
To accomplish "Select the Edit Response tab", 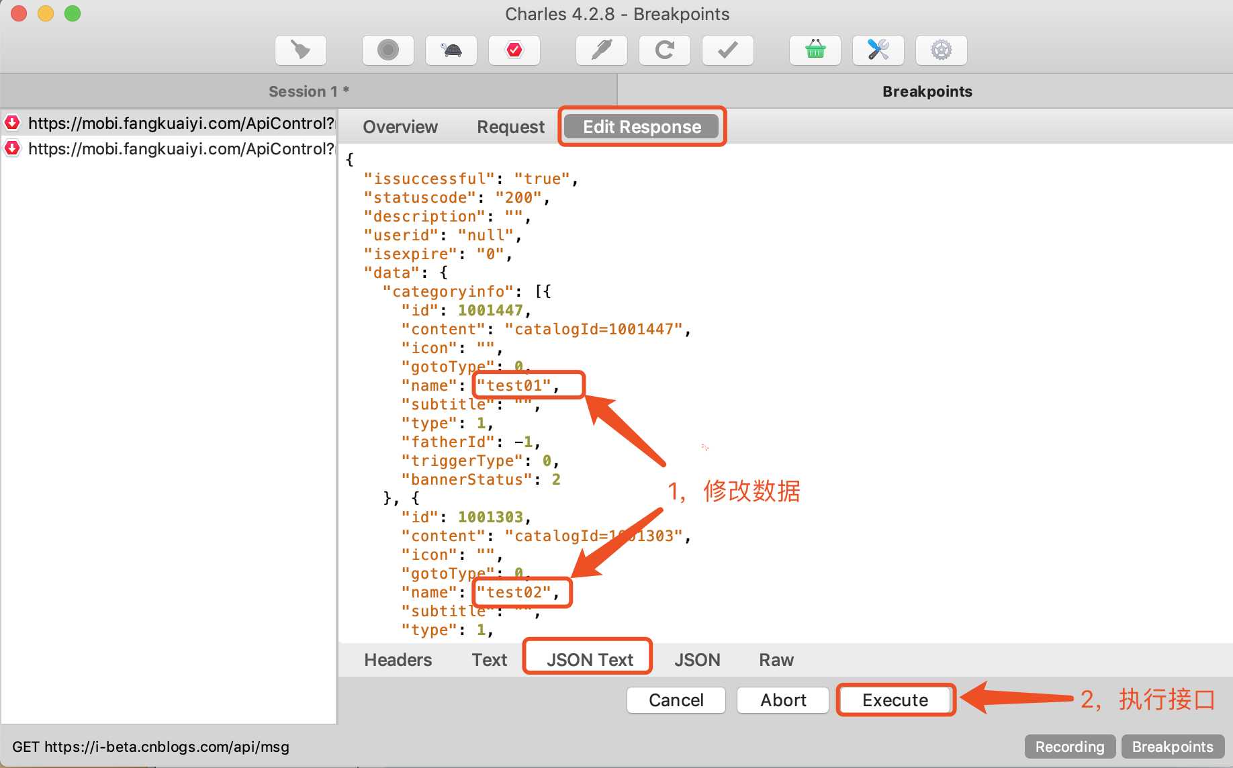I will 642,127.
